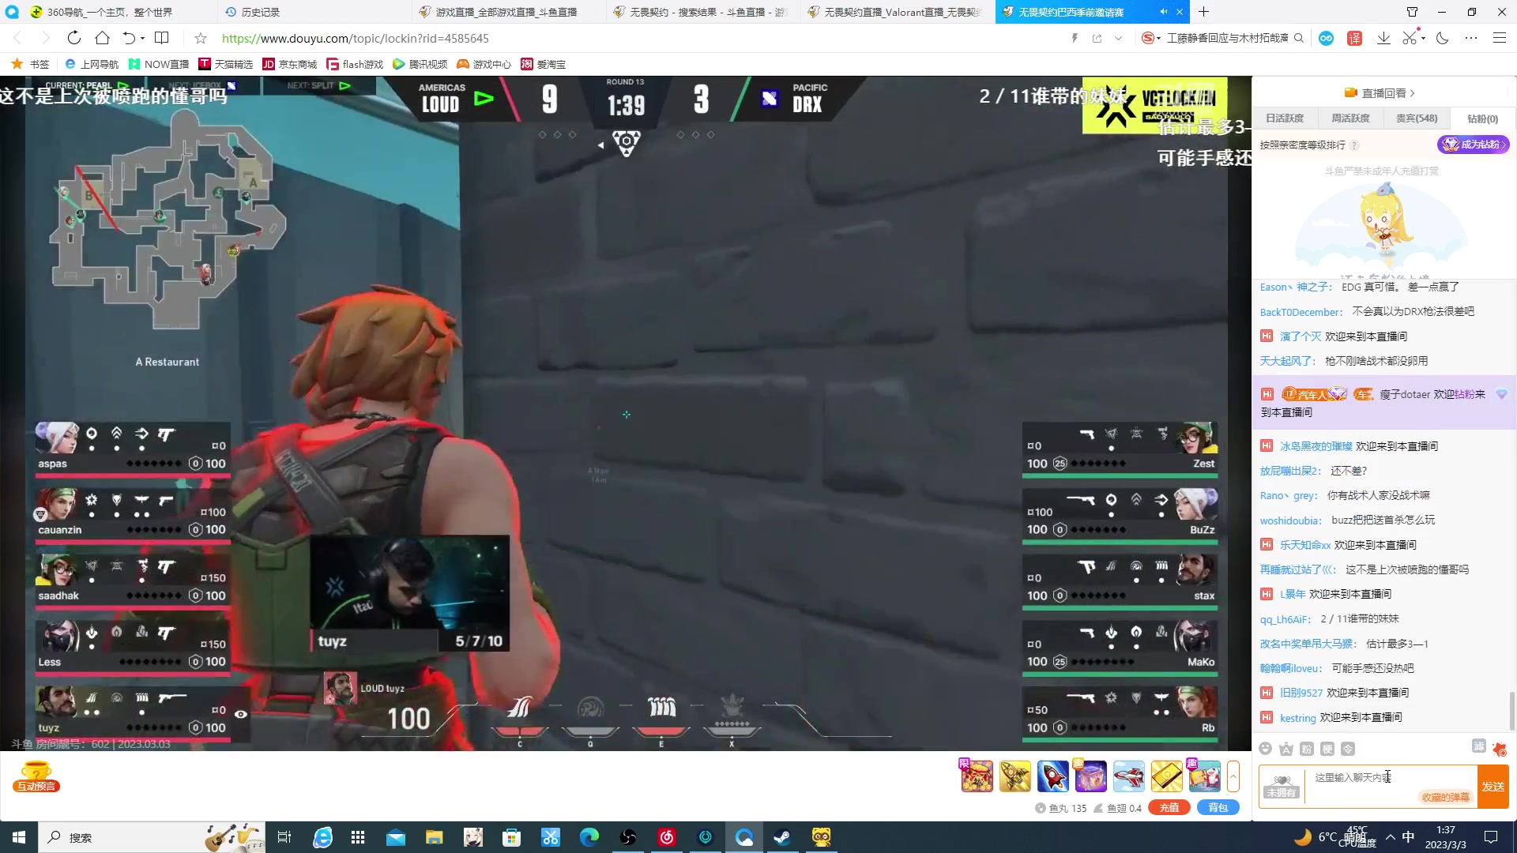Close the active 无畏契约巴西季前邀请赛 tab
The height and width of the screenshot is (853, 1517).
(1180, 12)
